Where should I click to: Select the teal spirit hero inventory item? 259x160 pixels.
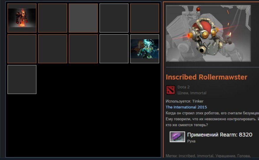coord(145,49)
